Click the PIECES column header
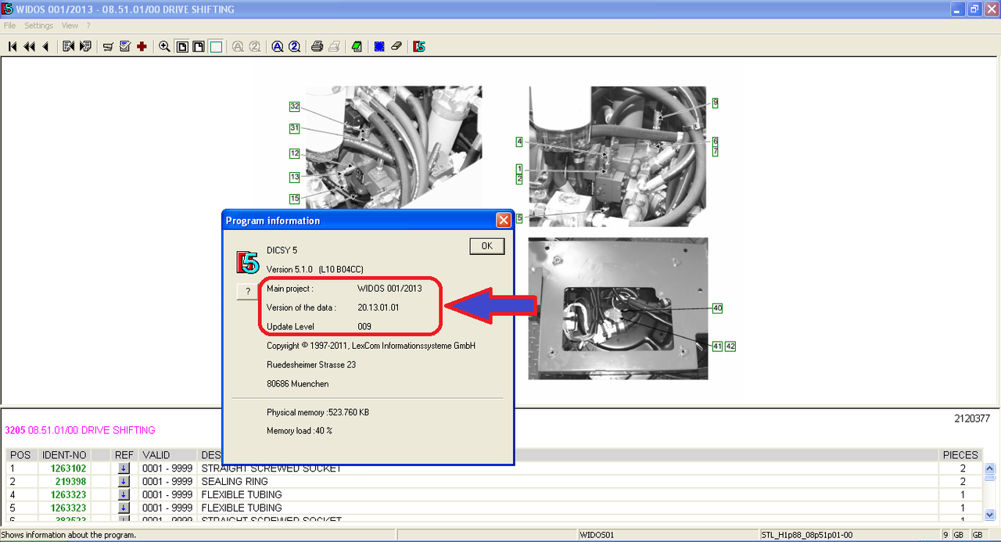The image size is (1001, 542). click(x=960, y=455)
